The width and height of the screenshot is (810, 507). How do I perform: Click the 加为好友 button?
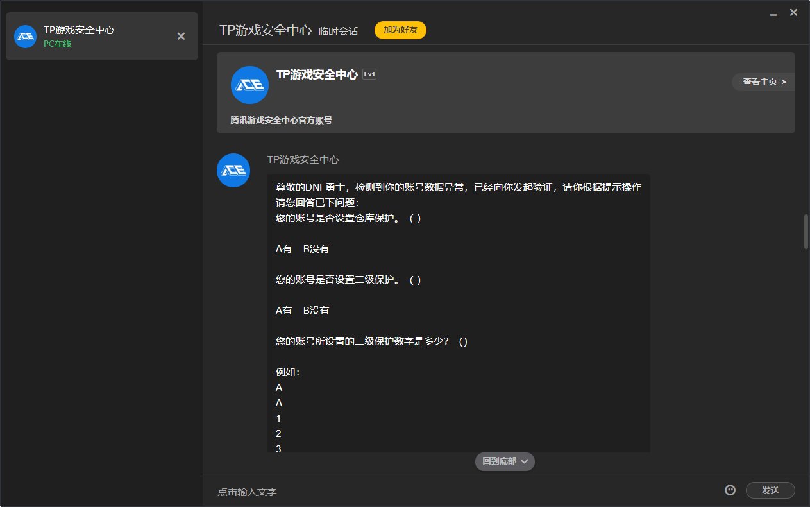(x=400, y=30)
